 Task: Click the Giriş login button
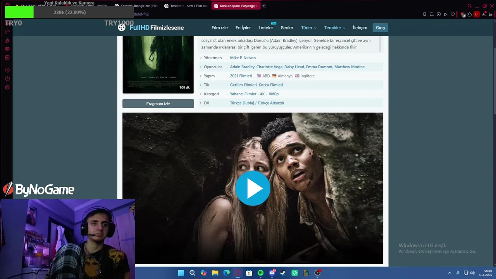tap(380, 28)
